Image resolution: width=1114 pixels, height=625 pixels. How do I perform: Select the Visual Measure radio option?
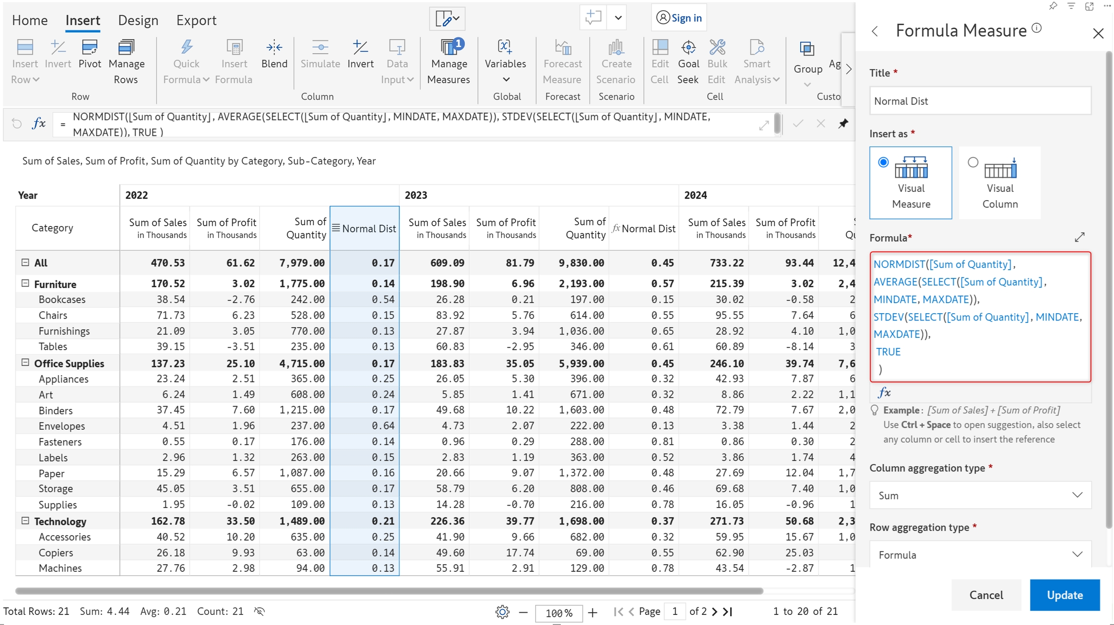(x=883, y=162)
